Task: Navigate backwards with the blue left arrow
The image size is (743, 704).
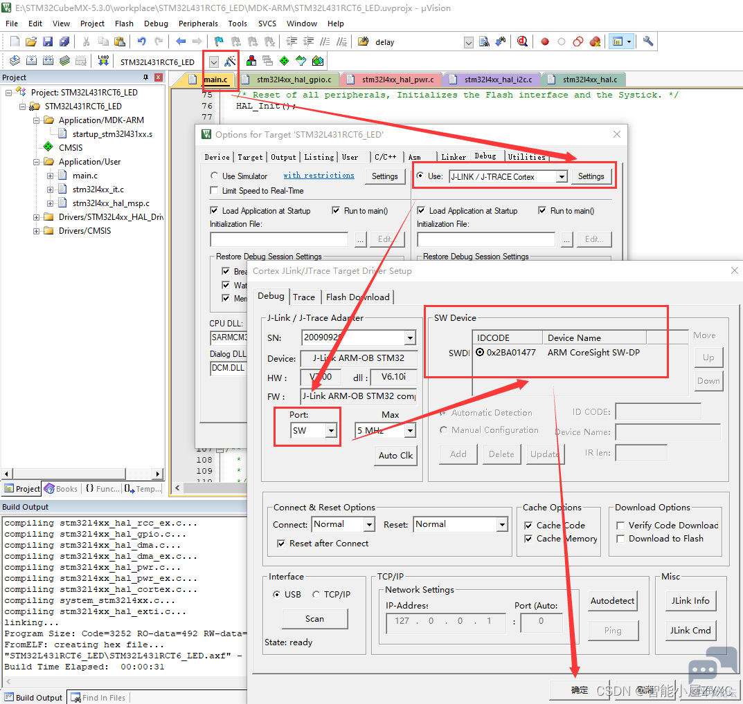Action: (181, 41)
